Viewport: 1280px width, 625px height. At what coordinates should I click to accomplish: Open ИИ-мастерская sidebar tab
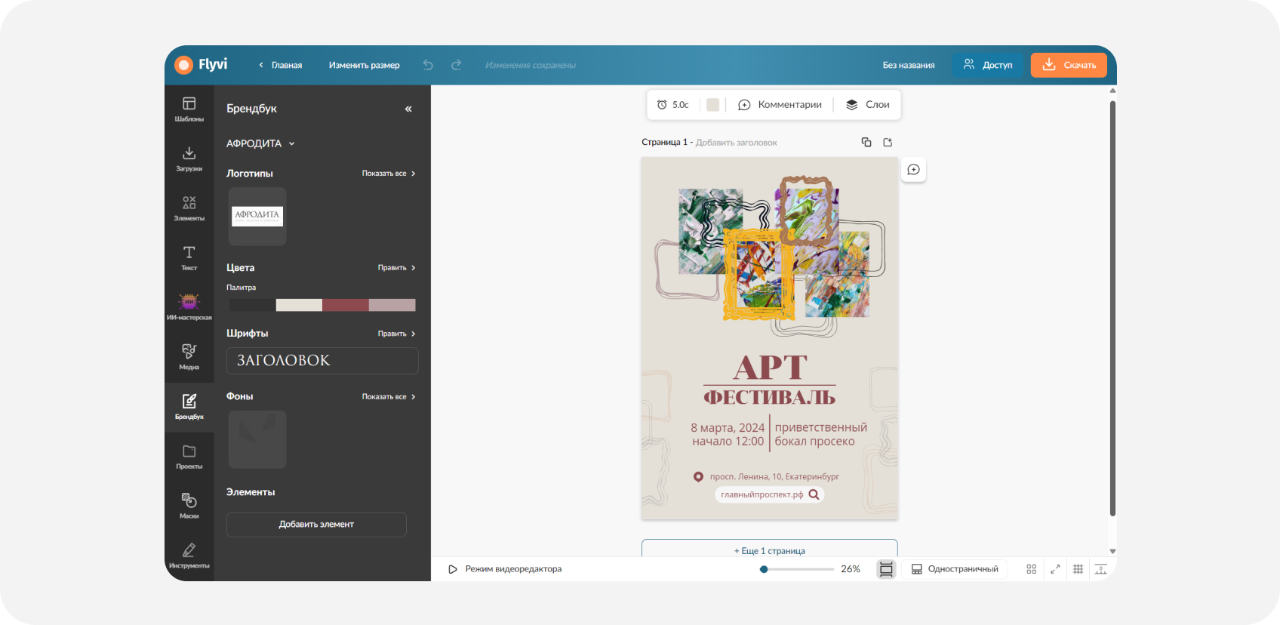tap(189, 308)
